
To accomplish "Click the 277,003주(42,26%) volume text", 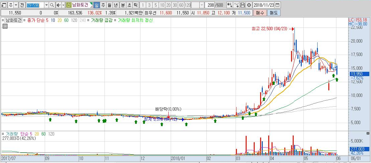I will coord(19,139).
